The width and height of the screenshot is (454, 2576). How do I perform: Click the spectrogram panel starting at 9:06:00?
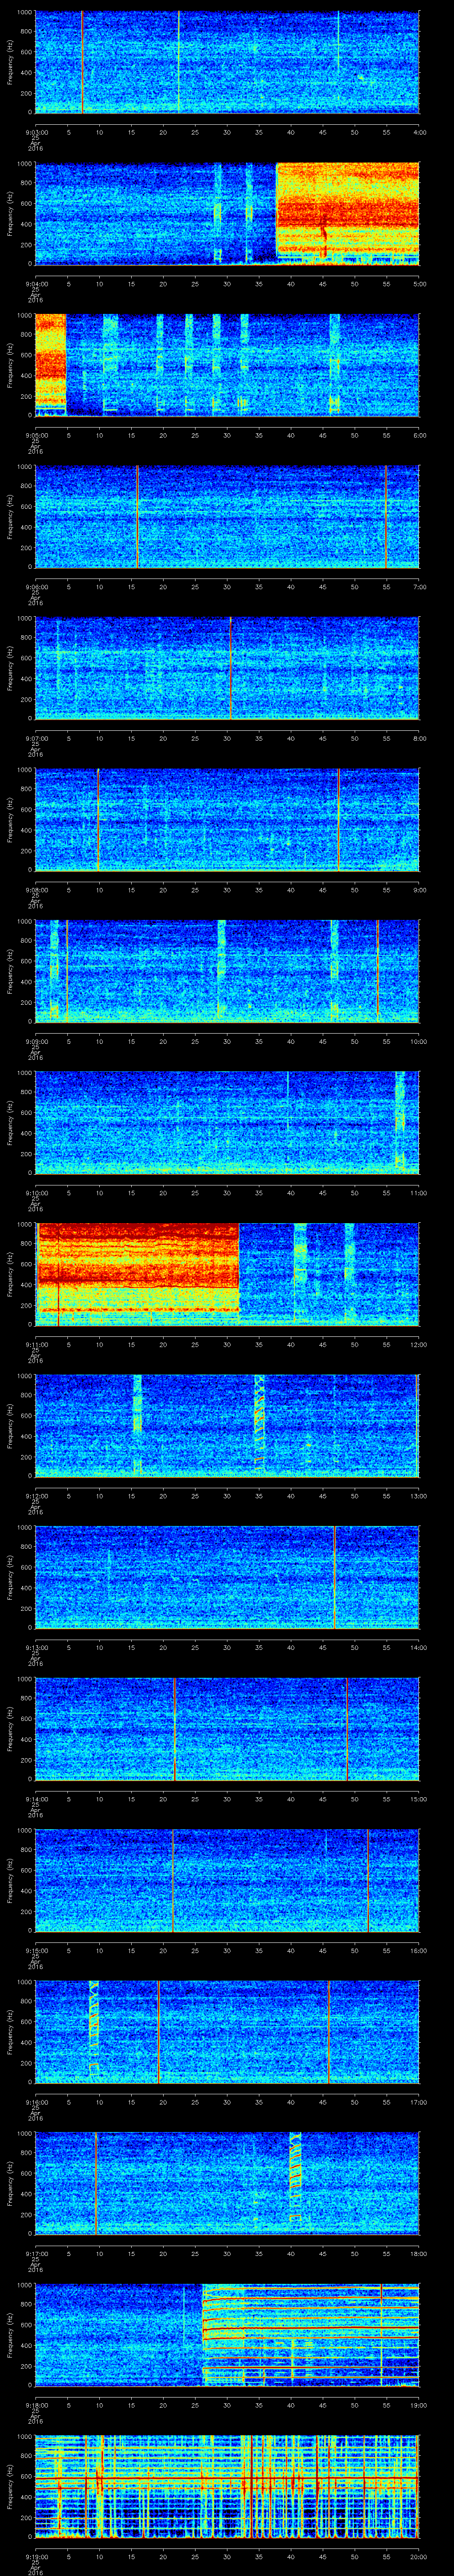coord(227,516)
